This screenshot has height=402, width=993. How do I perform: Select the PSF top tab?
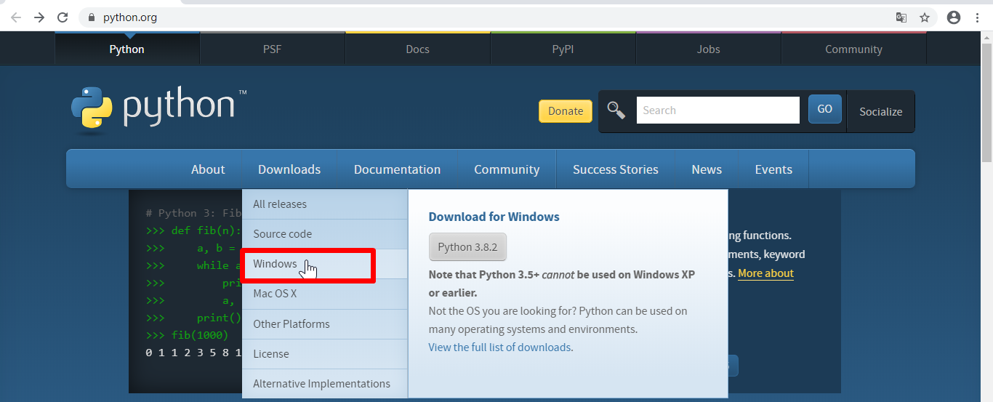click(273, 49)
